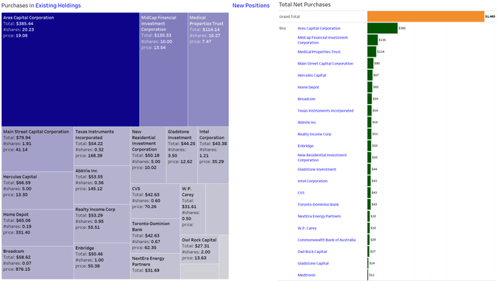The height and width of the screenshot is (281, 497).
Task: Open Commonwealth Bank of Australia link
Action: coord(326,240)
